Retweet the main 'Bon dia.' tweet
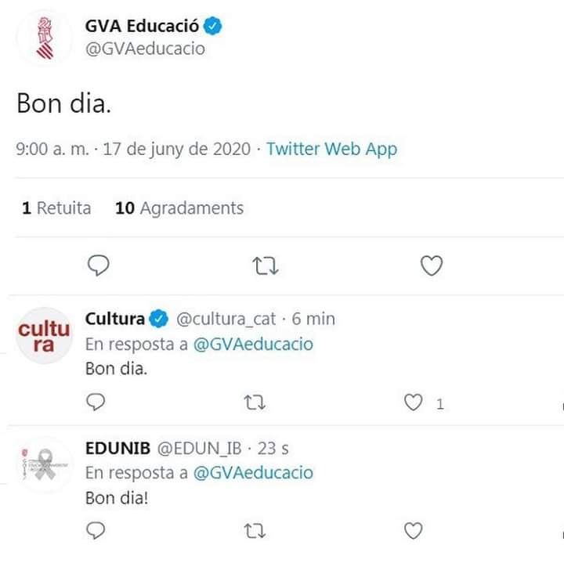This screenshot has height=563, width=564. coord(266,266)
